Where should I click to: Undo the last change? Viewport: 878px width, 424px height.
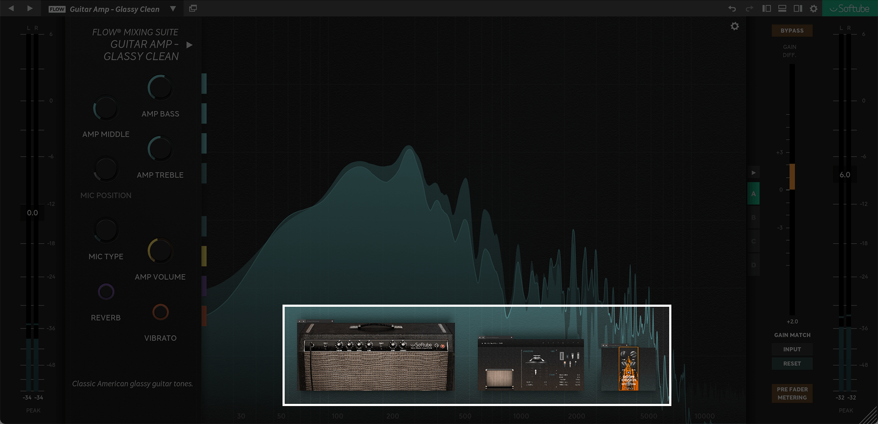pyautogui.click(x=732, y=9)
